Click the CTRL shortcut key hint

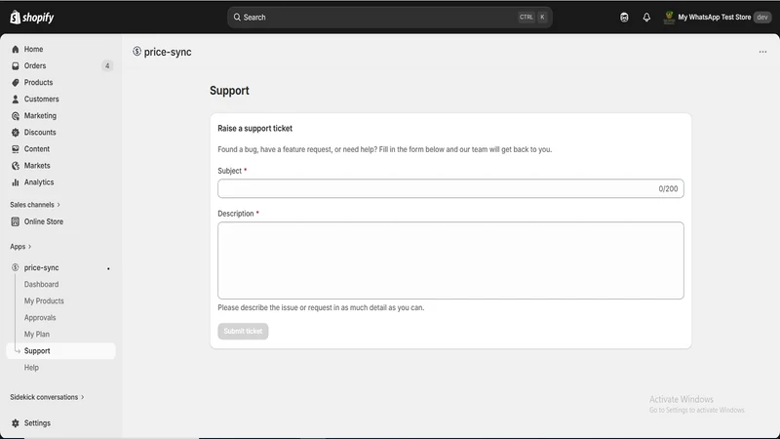[x=526, y=17]
